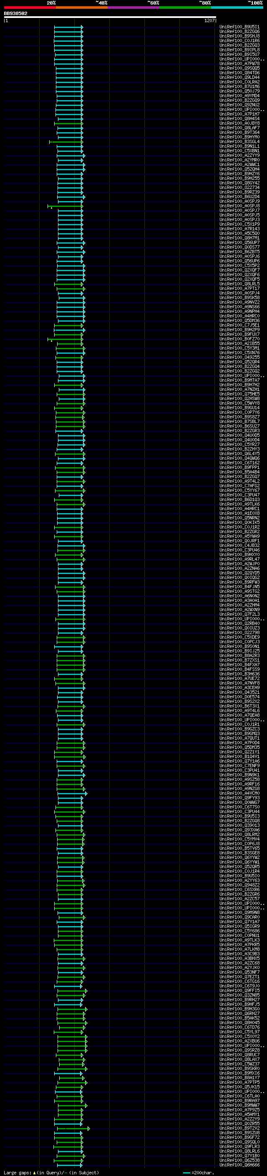Click the query end position 1207
This screenshot has height=1176, width=267.
coord(209,20)
